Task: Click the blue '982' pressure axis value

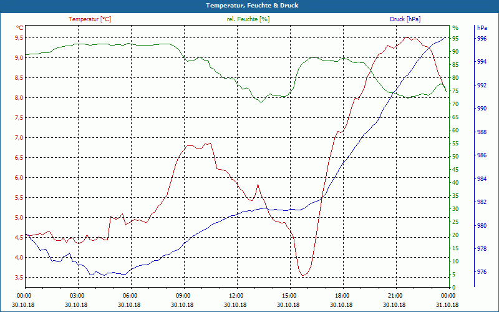Action: click(482, 202)
